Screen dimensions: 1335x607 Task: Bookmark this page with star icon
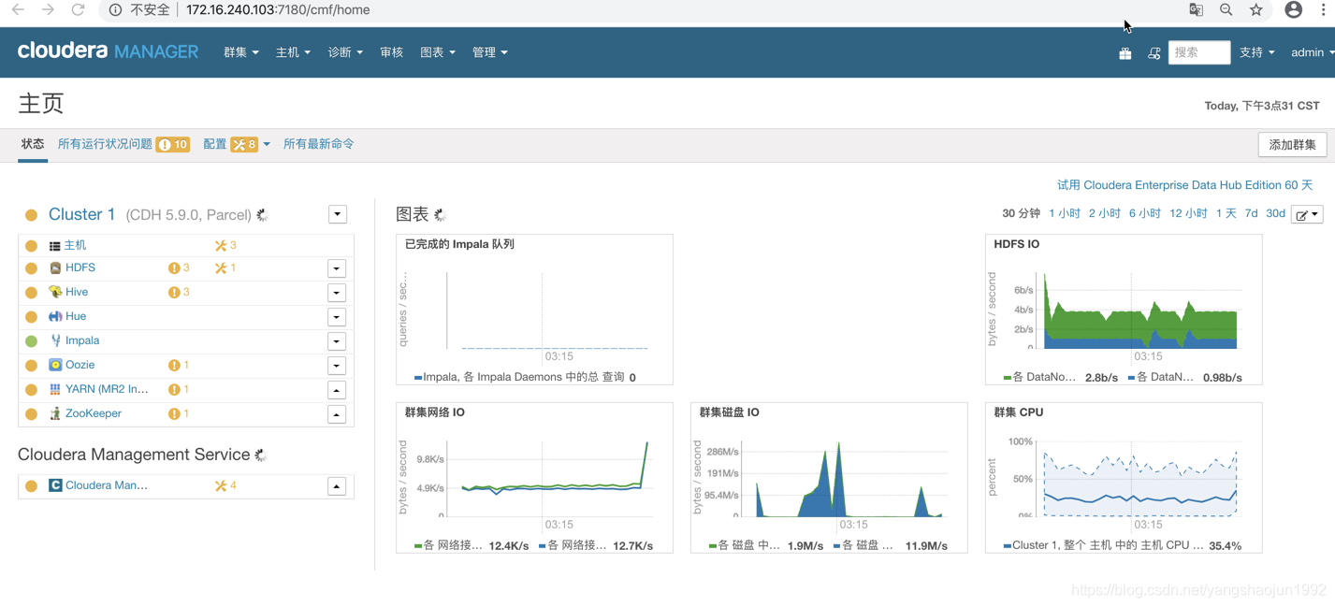click(x=1255, y=9)
